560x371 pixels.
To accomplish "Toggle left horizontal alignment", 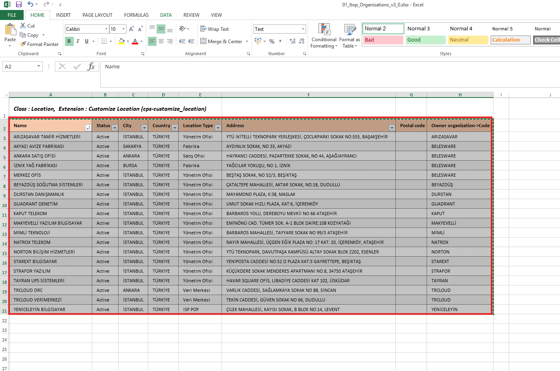I will pyautogui.click(x=152, y=41).
